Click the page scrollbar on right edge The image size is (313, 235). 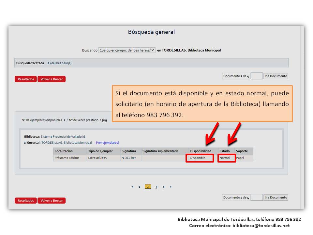click(302, 117)
